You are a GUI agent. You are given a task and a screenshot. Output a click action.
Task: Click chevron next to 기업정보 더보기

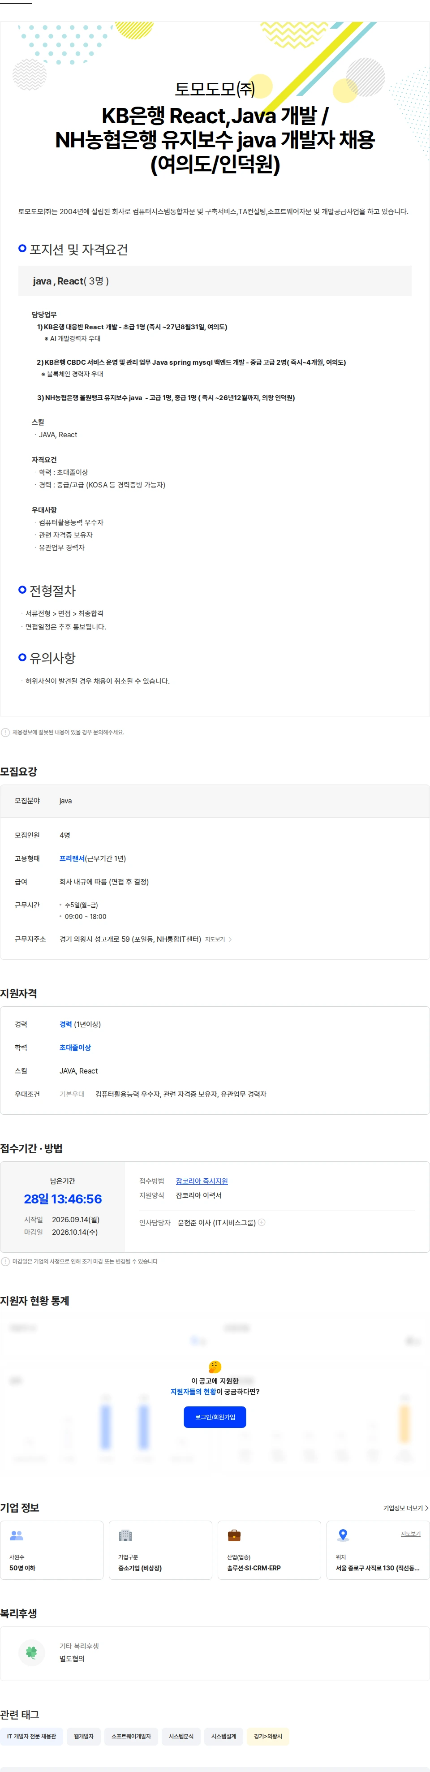426,1508
